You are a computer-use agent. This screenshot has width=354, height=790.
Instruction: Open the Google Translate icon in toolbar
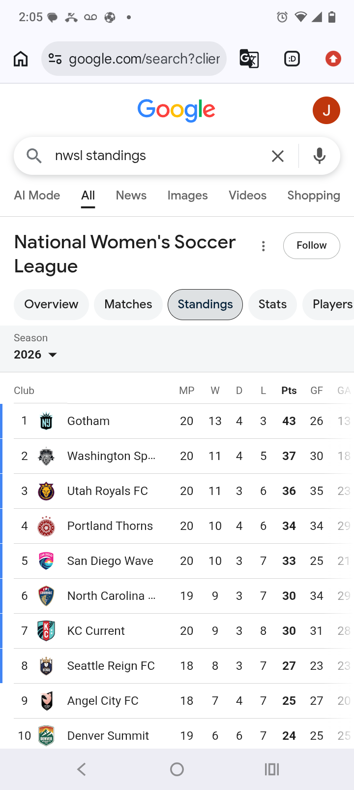pyautogui.click(x=249, y=59)
